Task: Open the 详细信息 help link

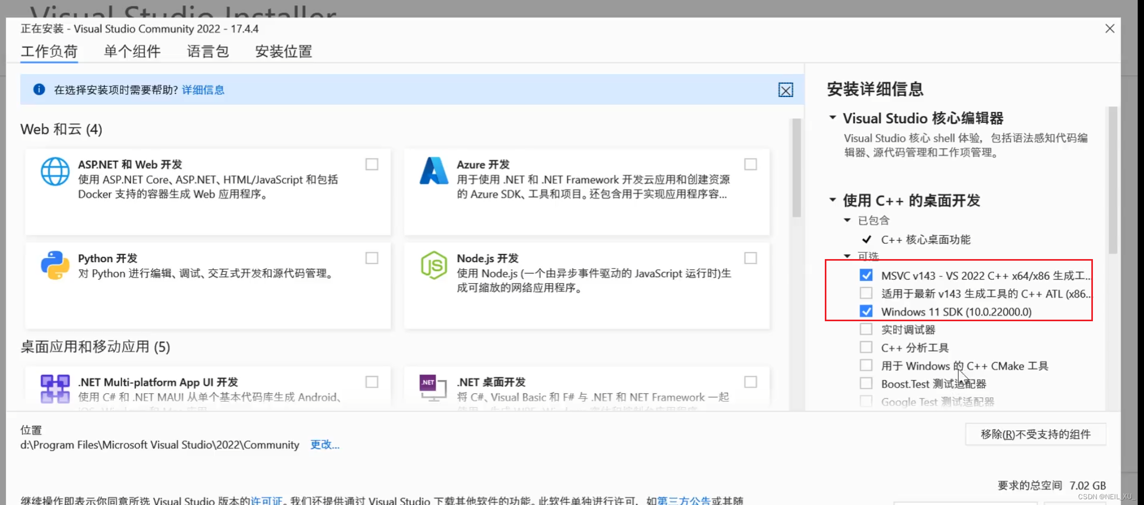Action: [x=203, y=90]
